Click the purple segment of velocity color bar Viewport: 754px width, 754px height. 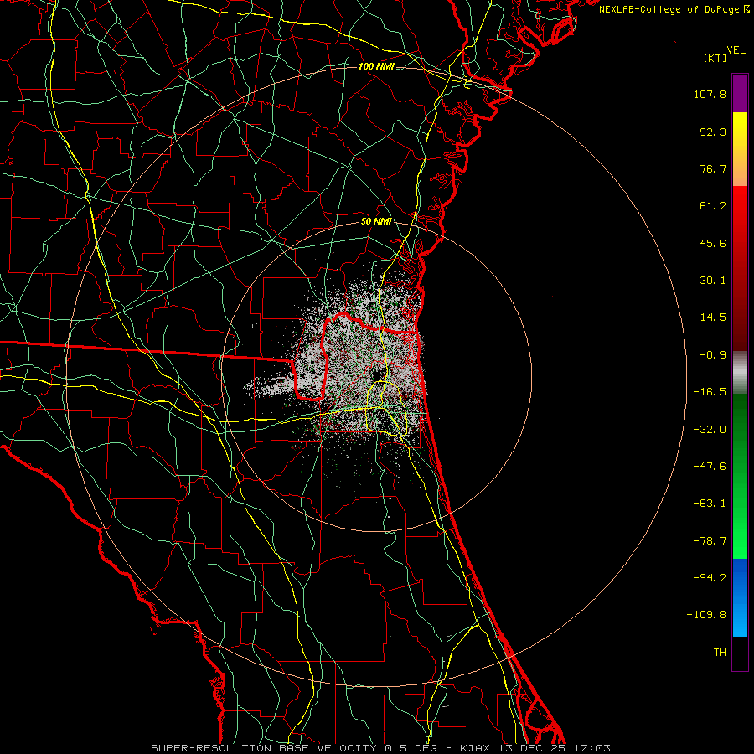[740, 93]
